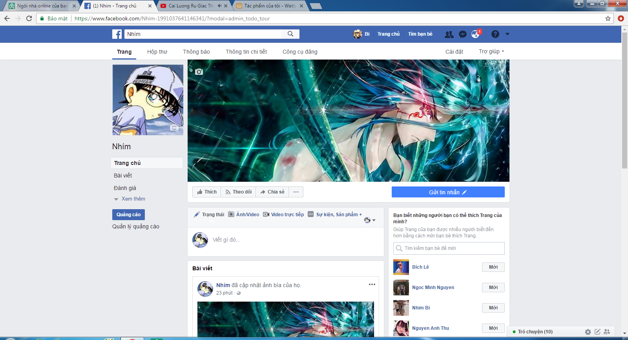Open the three-dot page actions menu

tap(296, 192)
